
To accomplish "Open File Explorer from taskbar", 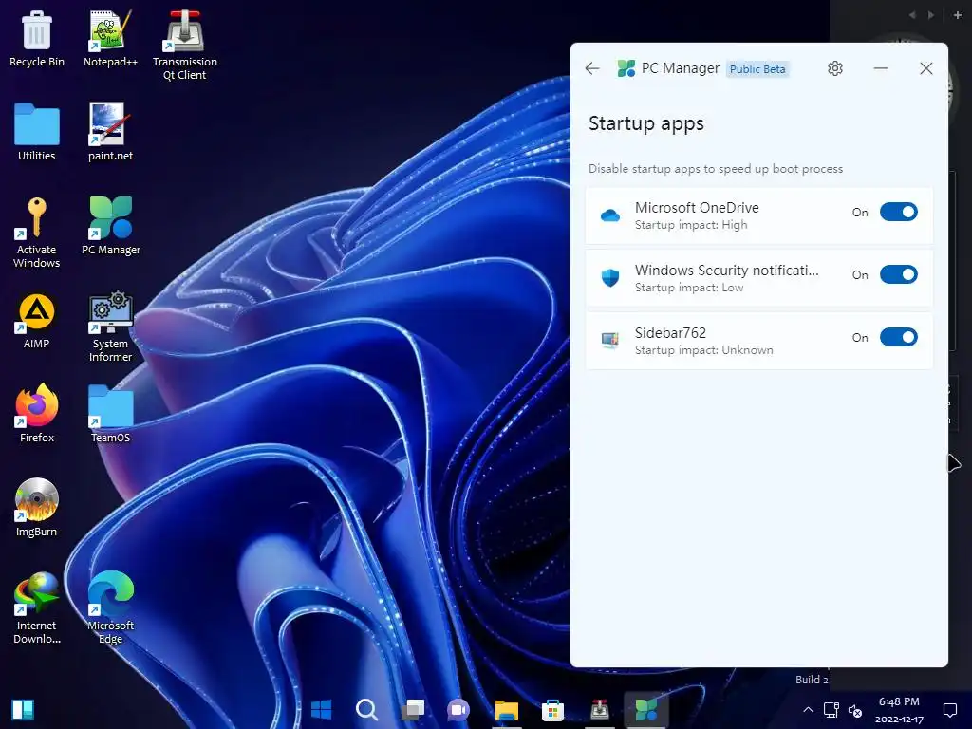I will 507,710.
